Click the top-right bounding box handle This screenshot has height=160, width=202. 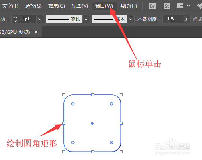click(x=121, y=95)
